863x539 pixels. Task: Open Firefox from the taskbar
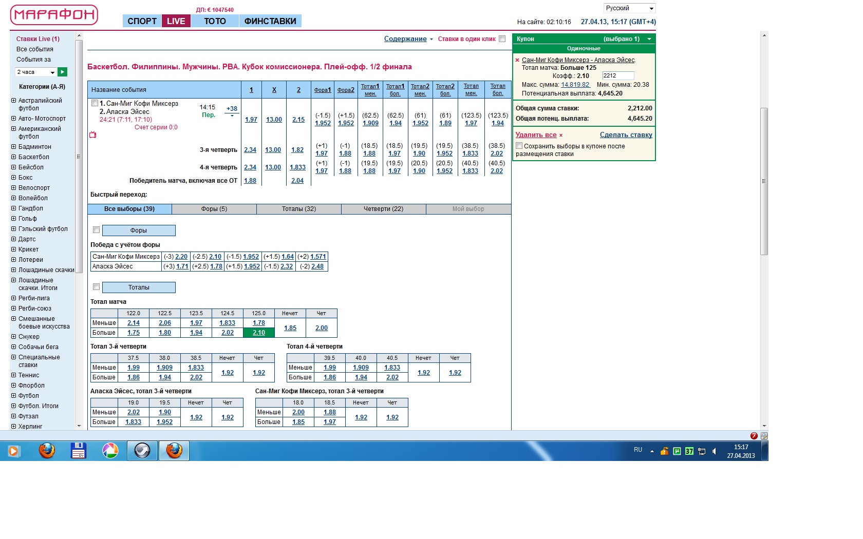click(x=47, y=451)
